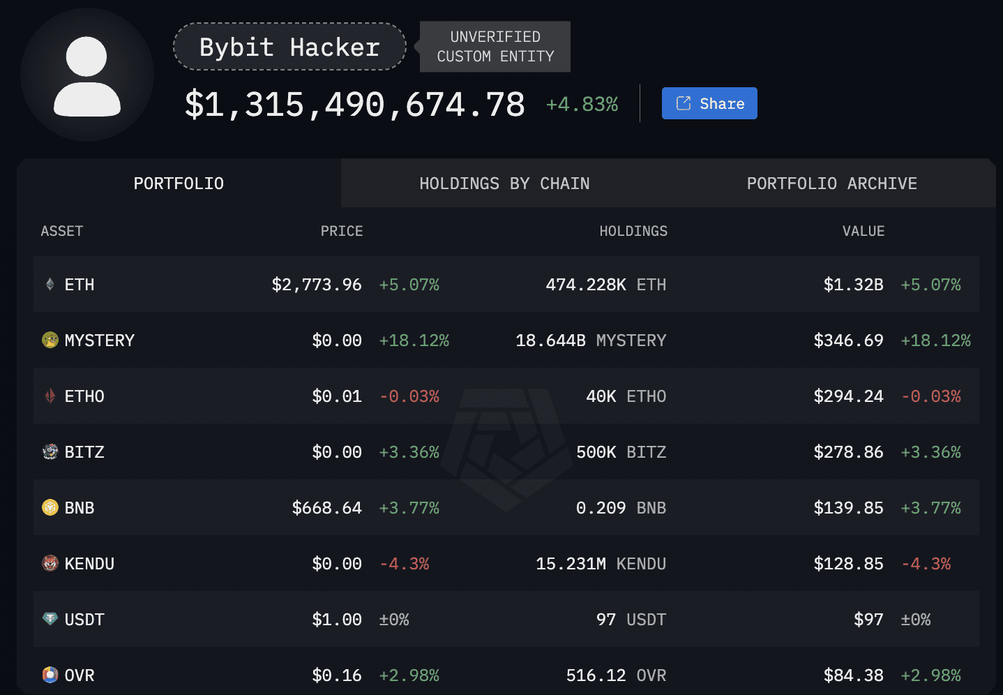Open the Bybit Hacker entity name

pyautogui.click(x=289, y=47)
